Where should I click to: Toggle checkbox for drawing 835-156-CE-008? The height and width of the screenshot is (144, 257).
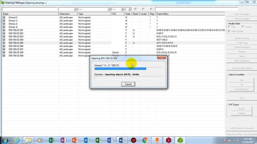4,52
